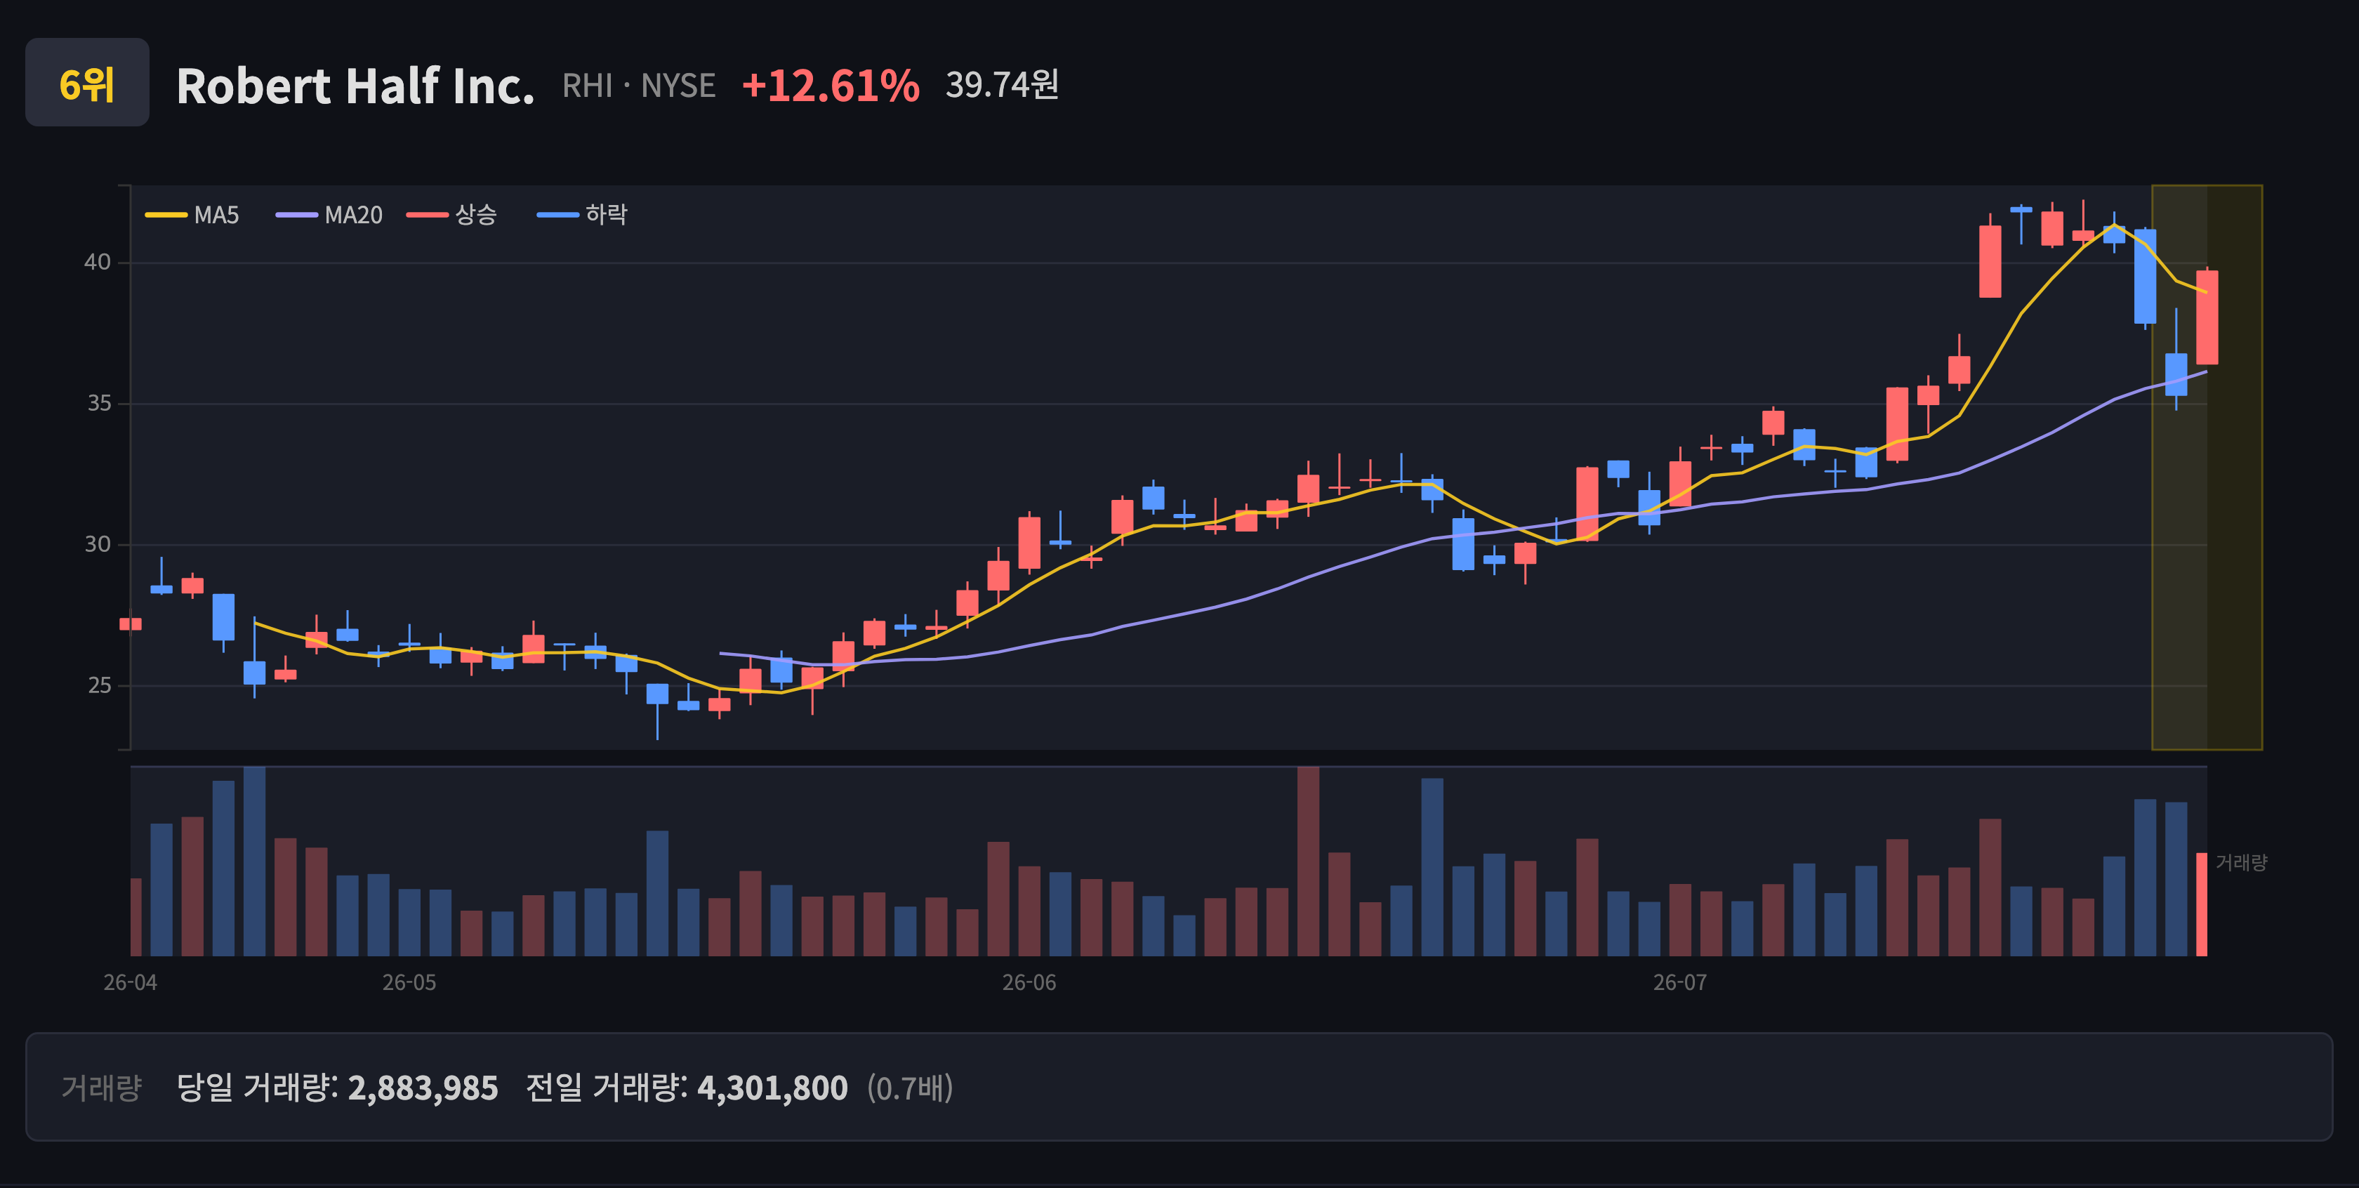Click the last red candlestick in the highlighted zone

2207,317
